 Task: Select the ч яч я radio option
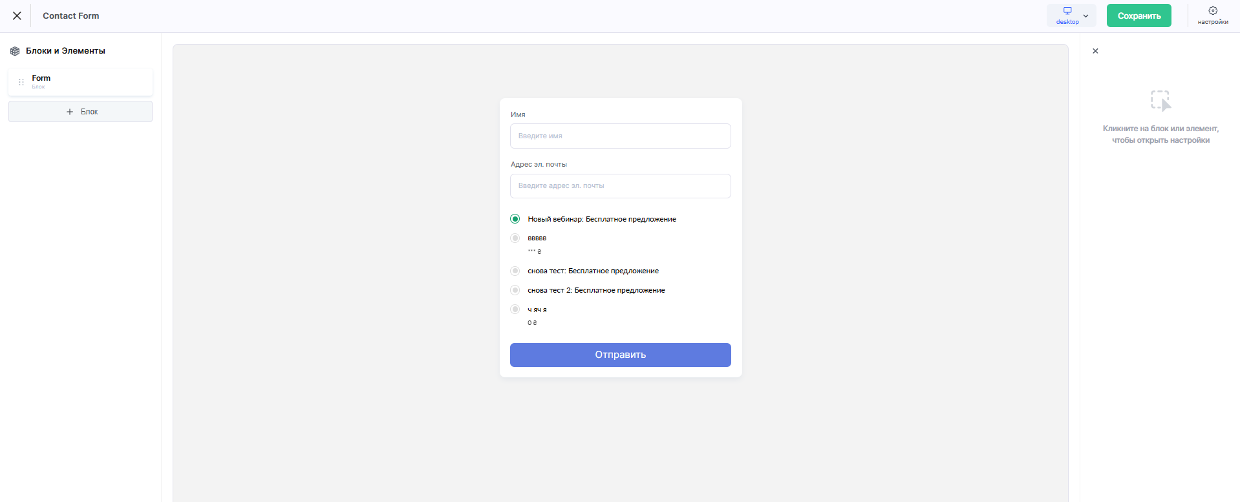(x=515, y=309)
